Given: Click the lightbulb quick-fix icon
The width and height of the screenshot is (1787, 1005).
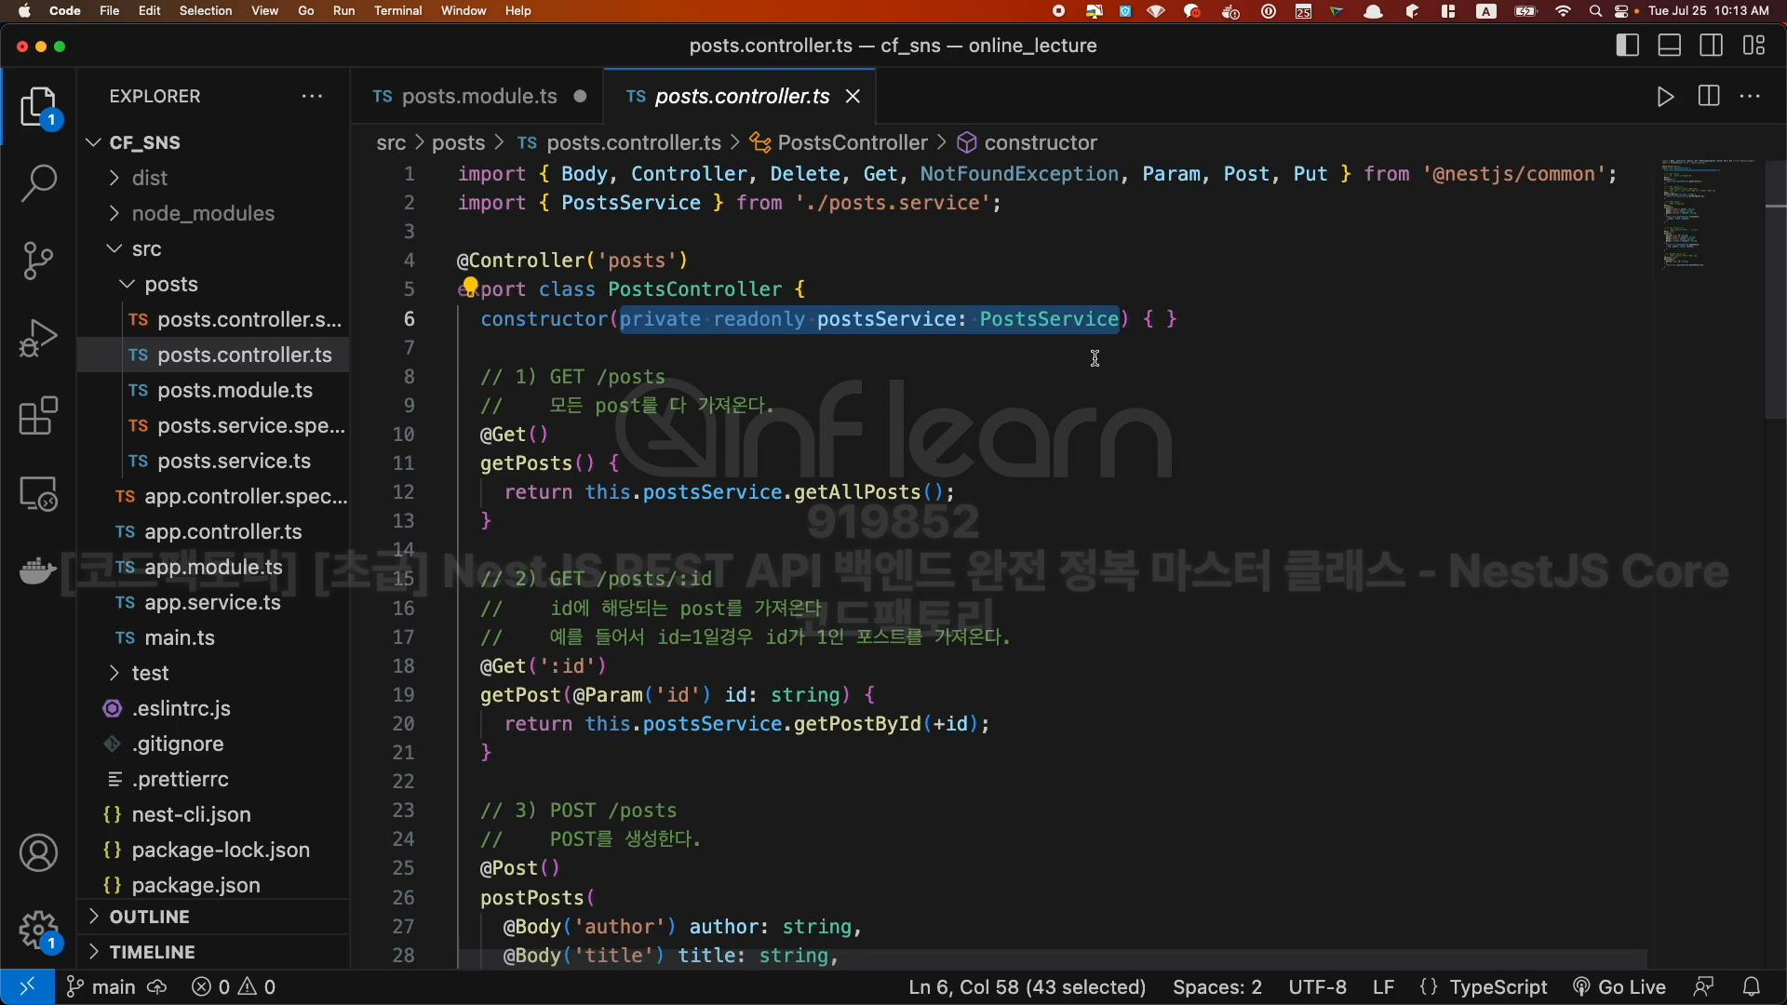Looking at the screenshot, I should tap(471, 286).
